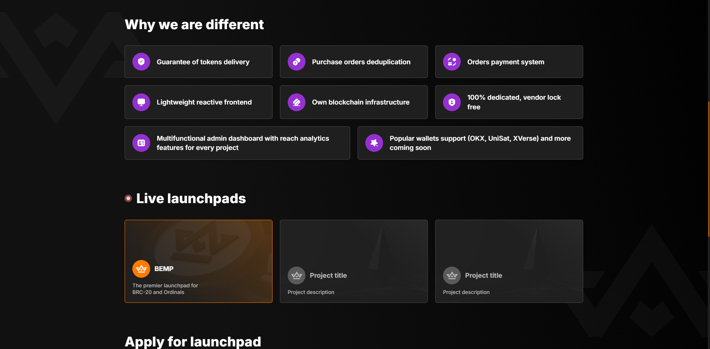
Task: Click the grey logo icon of the middle Project title card
Action: coord(297,276)
